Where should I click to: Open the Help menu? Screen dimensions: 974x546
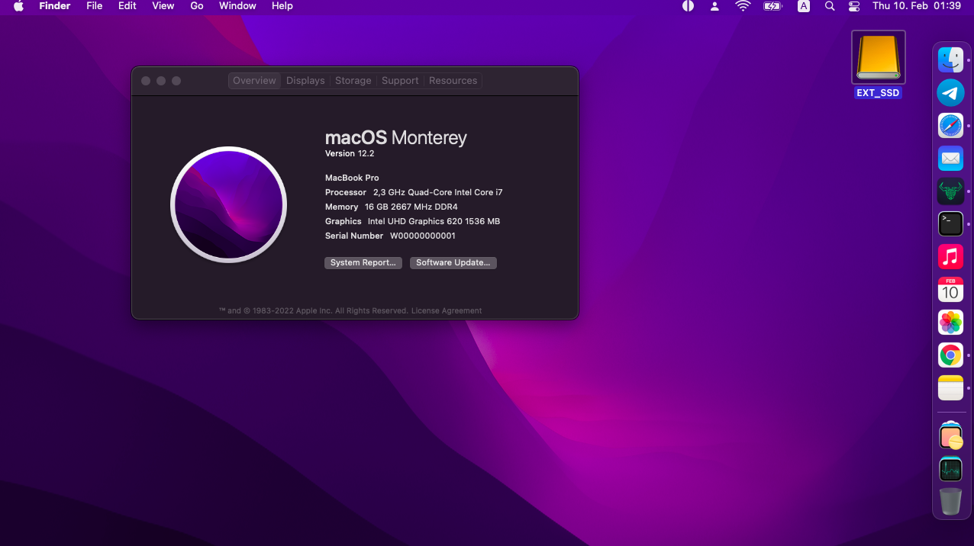tap(282, 6)
